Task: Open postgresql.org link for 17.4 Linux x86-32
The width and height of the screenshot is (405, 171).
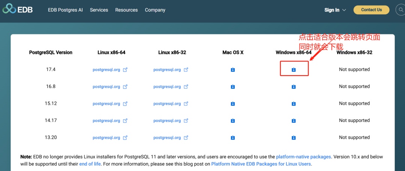Action: point(167,70)
